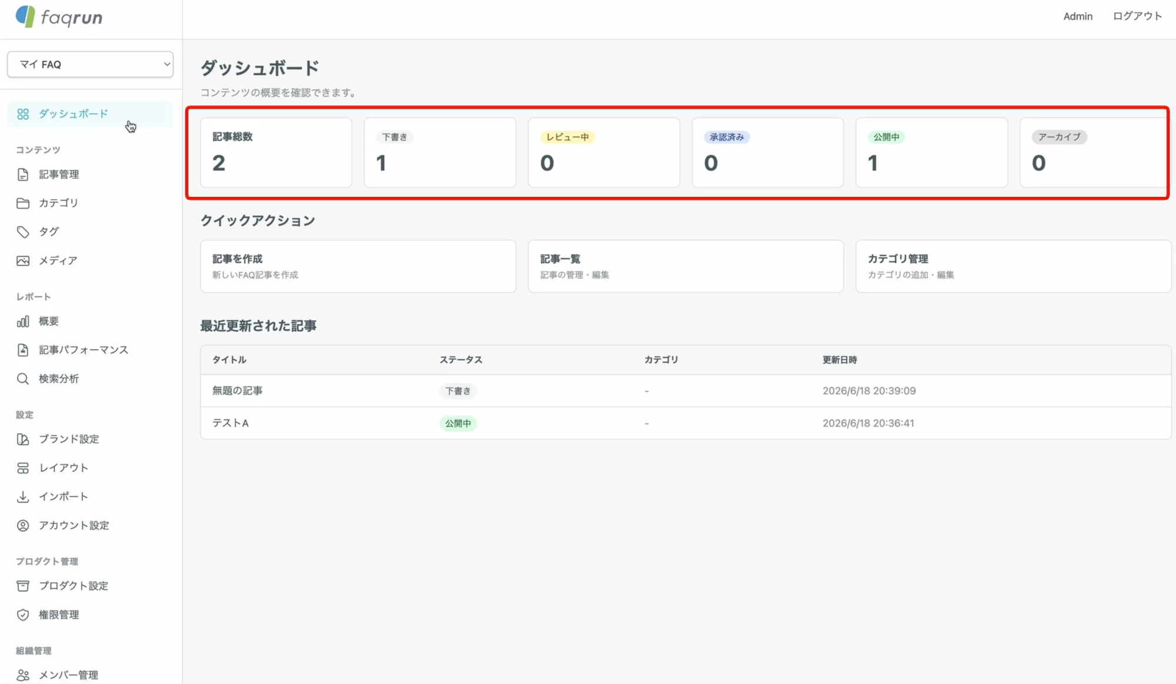Image resolution: width=1176 pixels, height=684 pixels.
Task: Click the 検索分析 magnifier icon
Action: [23, 379]
